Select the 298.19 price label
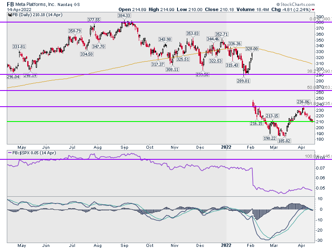The image size is (332, 249). pyautogui.click(x=30, y=76)
